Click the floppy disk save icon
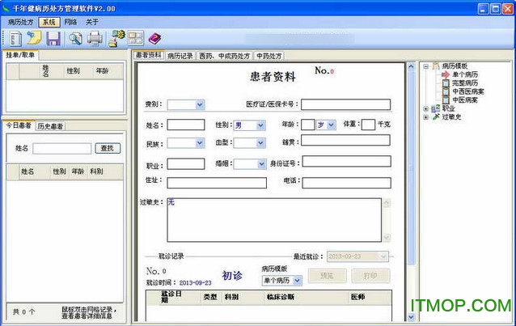516x326 pixels. 53,39
